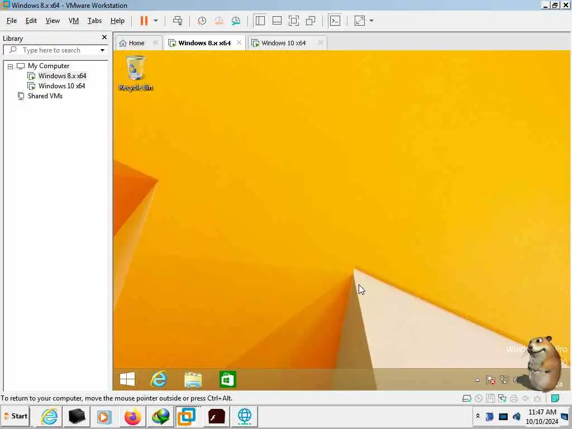The image size is (572, 429).
Task: Launch Internet Explorer in guest taskbar
Action: click(159, 379)
